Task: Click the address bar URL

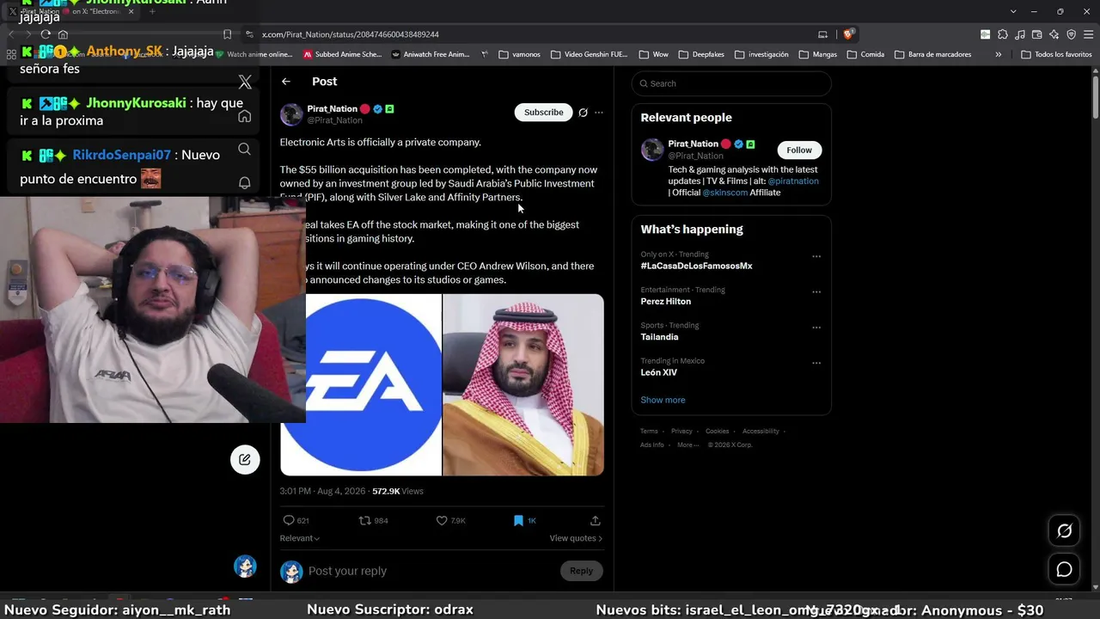Action: [x=351, y=34]
